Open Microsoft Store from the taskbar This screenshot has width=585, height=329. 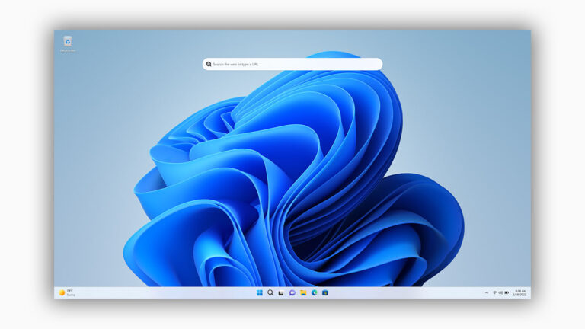click(325, 292)
